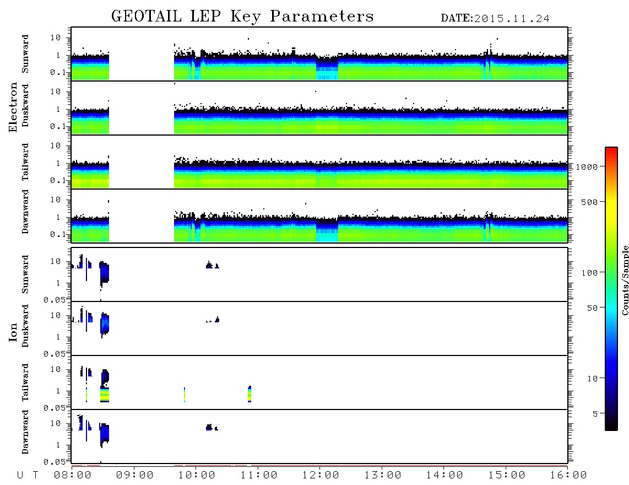This screenshot has width=629, height=485.
Task: Click the Ion Tailward burst near 10:50
Action: (250, 394)
